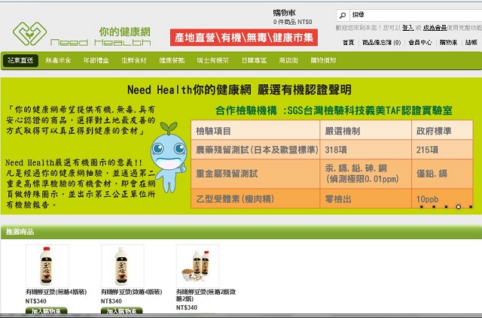Screen dimensions: 482x318
Task: Open 有機鮮豆漿(無糖2瓶微糖2瓶) product thumbnail
Action: point(197,266)
